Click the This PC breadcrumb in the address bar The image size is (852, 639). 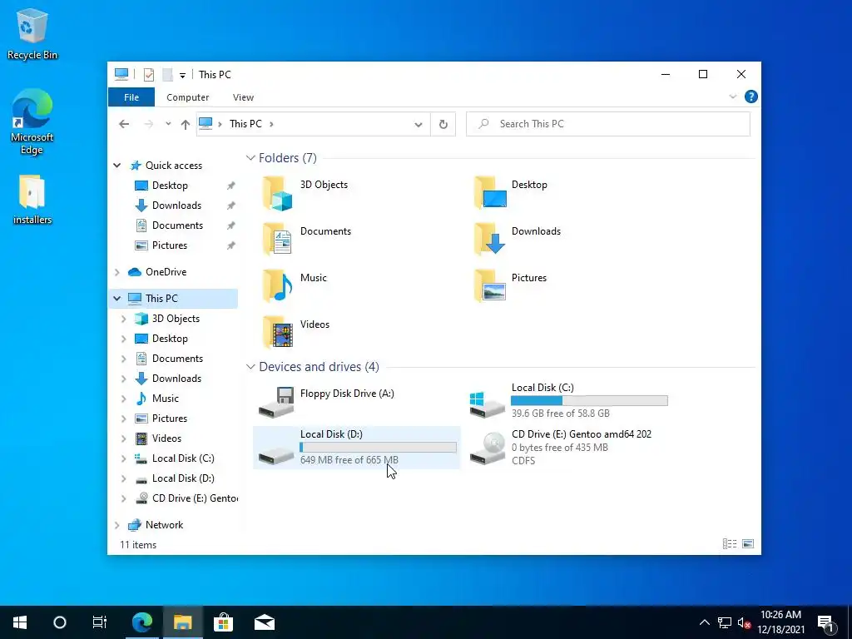pyautogui.click(x=245, y=124)
